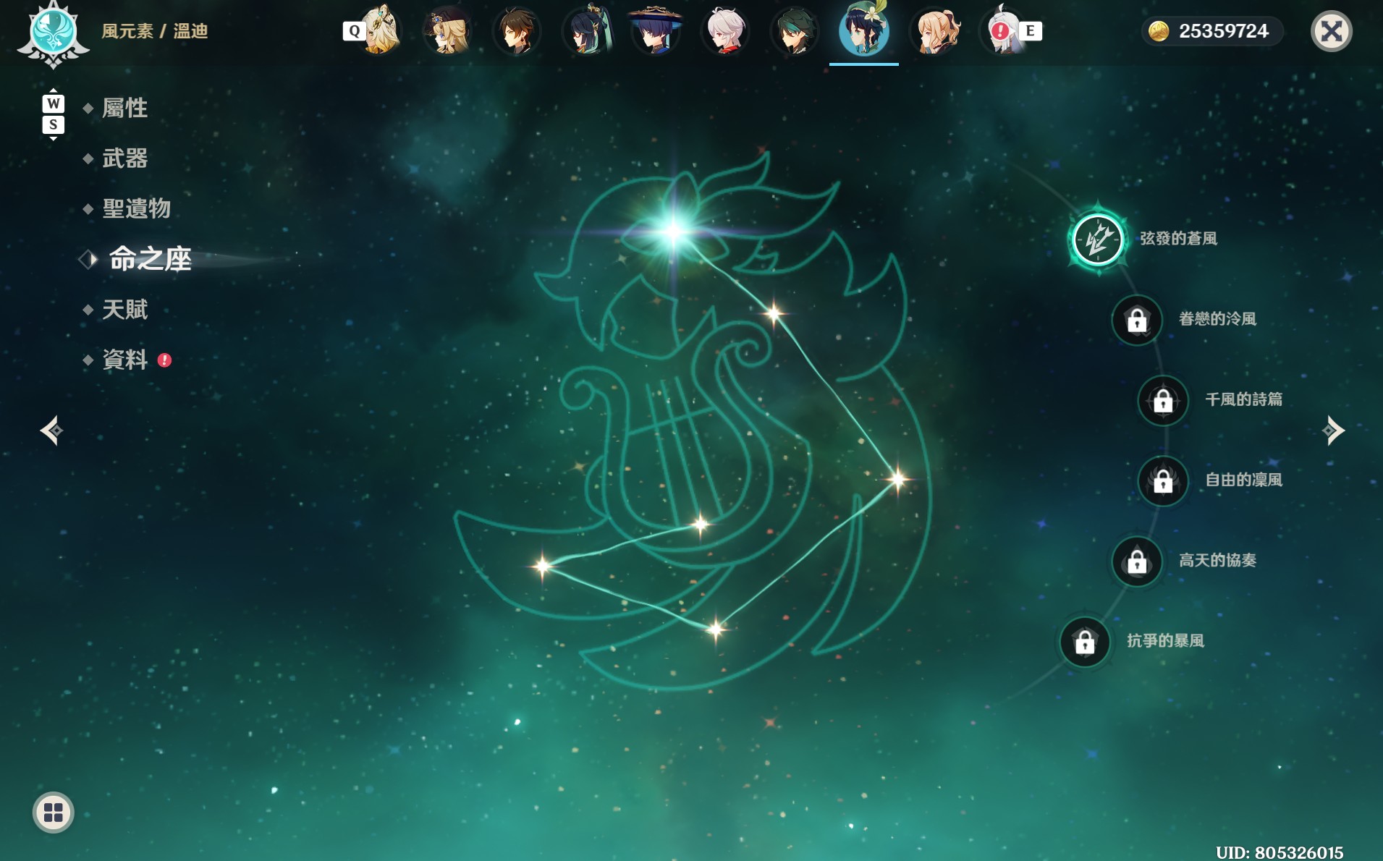Click the W key indicator
This screenshot has height=861, width=1383.
tap(53, 103)
